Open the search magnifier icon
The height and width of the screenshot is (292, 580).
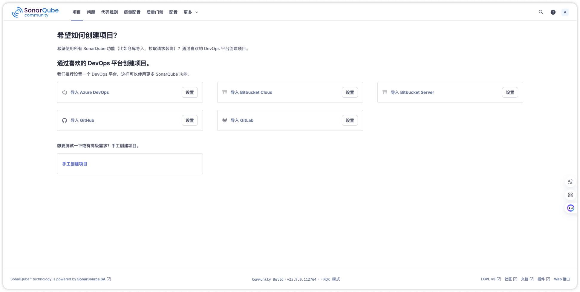point(541,12)
